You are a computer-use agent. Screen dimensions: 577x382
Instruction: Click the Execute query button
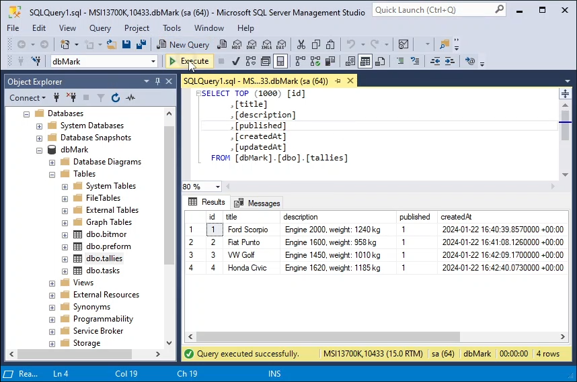(188, 61)
